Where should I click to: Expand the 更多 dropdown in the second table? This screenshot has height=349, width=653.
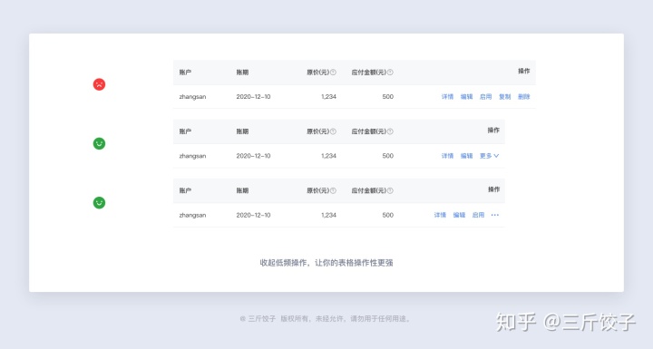tap(490, 156)
